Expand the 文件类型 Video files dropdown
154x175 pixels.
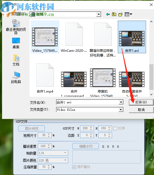click(x=121, y=110)
